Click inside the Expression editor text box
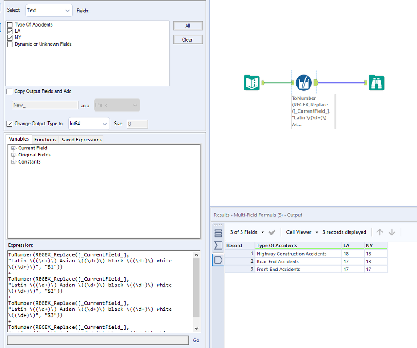This screenshot has height=348, width=417. coord(100,291)
